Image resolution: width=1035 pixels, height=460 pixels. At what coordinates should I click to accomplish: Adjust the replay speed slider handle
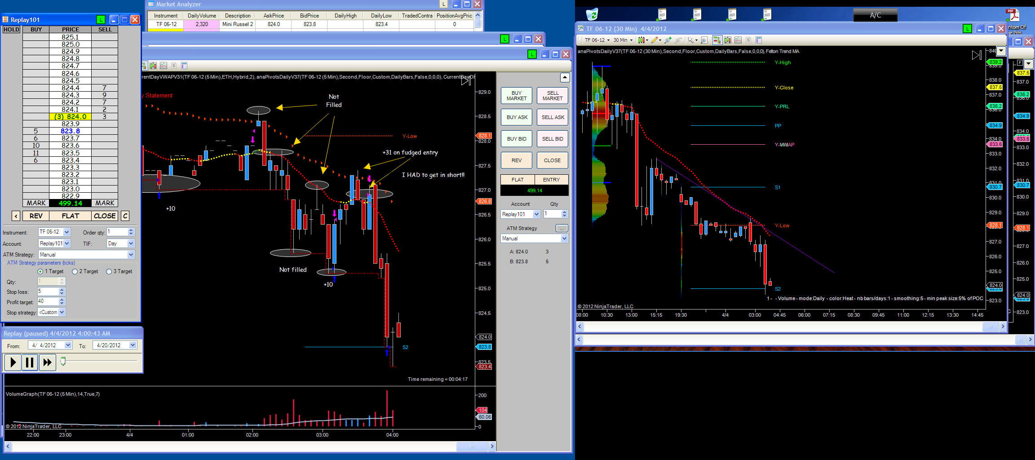click(x=63, y=361)
